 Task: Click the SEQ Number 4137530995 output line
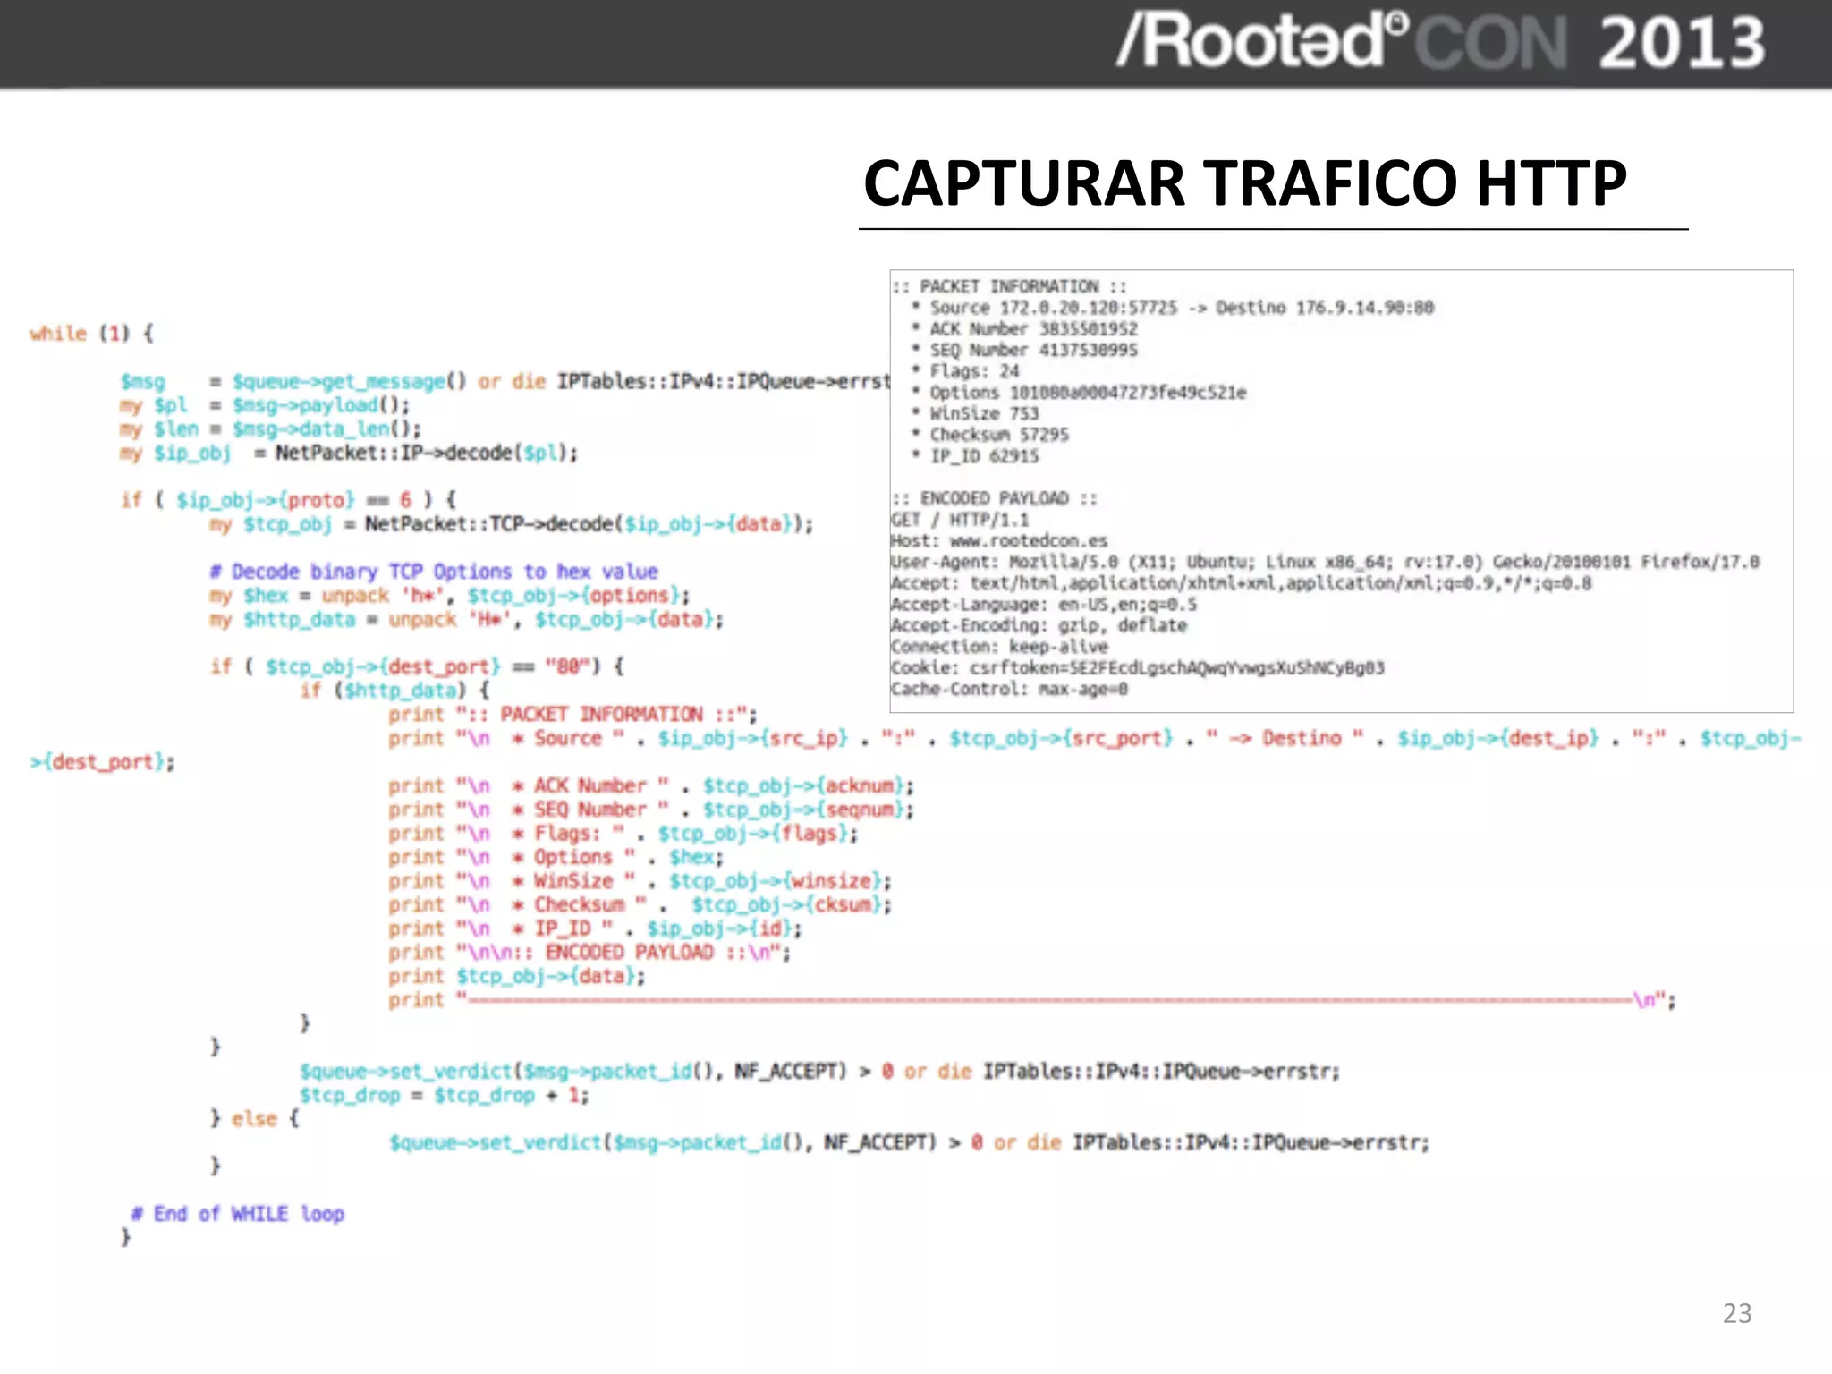pyautogui.click(x=1024, y=350)
